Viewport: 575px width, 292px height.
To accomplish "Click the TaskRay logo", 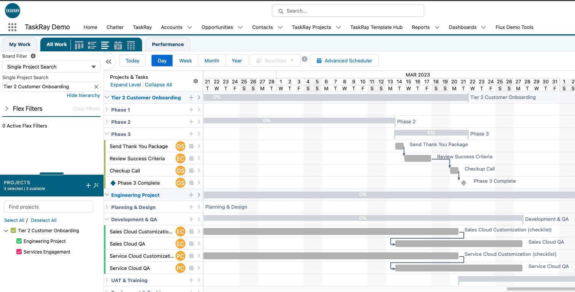I will tap(13, 11).
